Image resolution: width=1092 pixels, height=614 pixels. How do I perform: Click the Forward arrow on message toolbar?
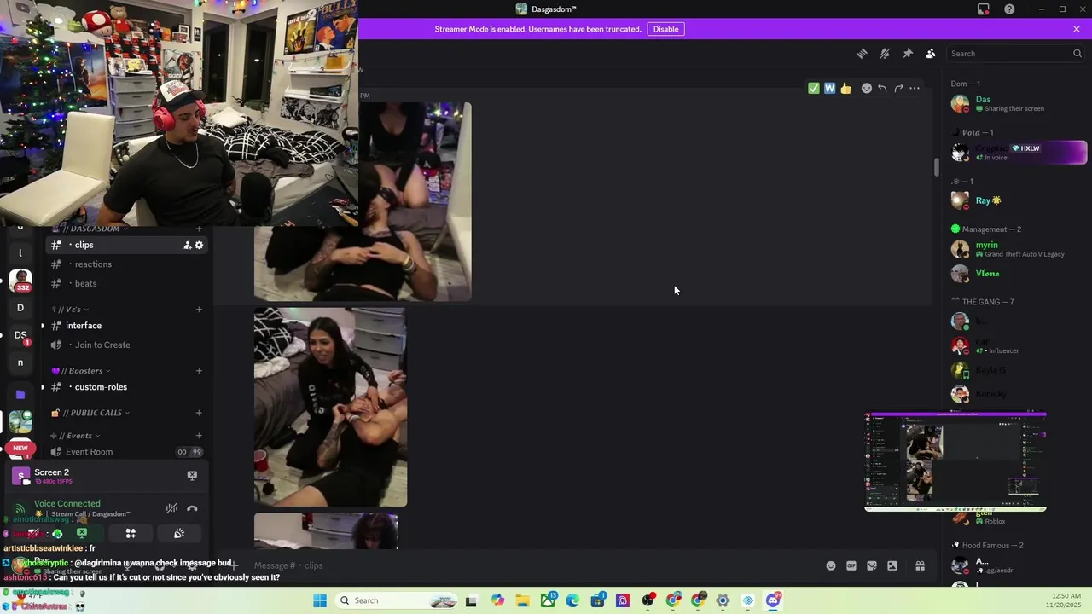click(898, 88)
